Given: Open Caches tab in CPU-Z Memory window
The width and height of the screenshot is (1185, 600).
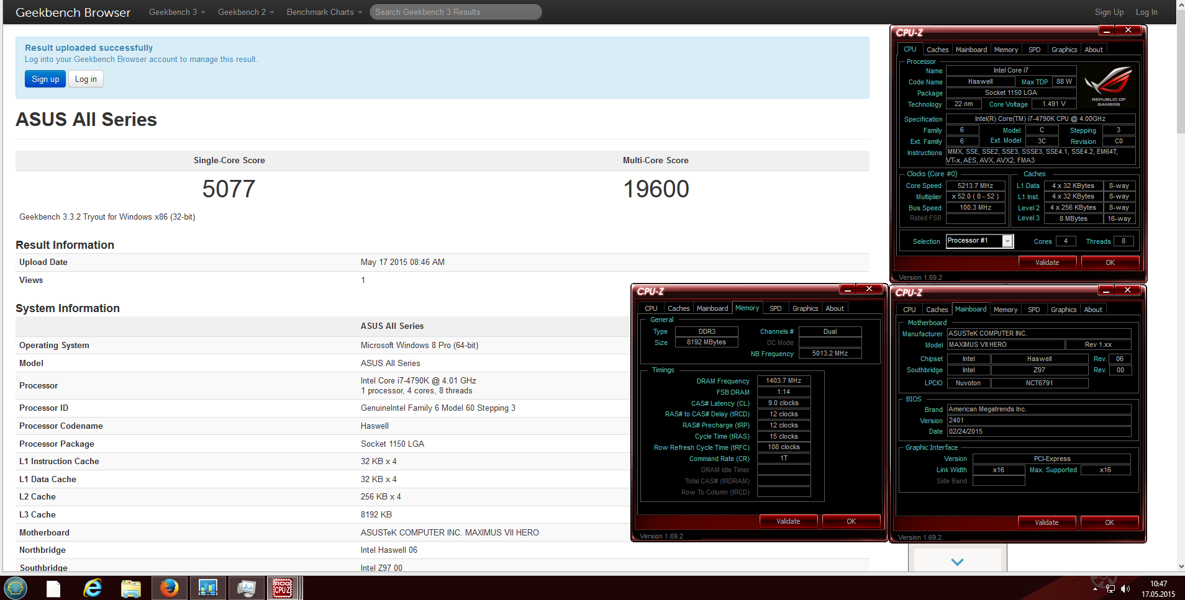Looking at the screenshot, I should point(678,308).
